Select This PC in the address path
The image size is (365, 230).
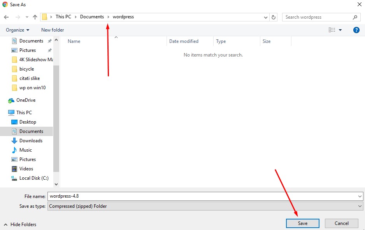click(x=63, y=17)
